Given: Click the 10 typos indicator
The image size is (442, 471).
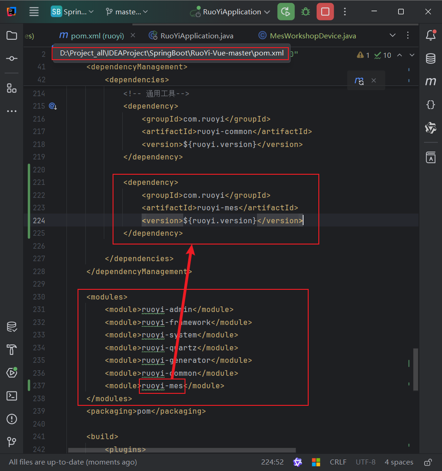Looking at the screenshot, I should click(x=383, y=55).
